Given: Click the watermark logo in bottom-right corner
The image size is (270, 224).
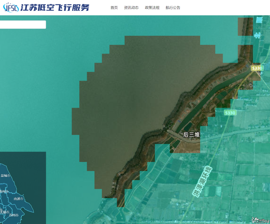Looking at the screenshot, I should [x=261, y=220].
